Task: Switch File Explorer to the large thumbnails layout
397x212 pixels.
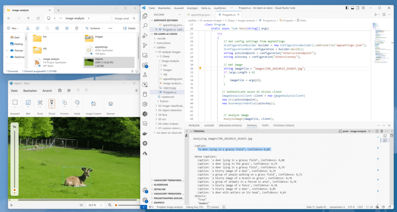Action: 137,71
